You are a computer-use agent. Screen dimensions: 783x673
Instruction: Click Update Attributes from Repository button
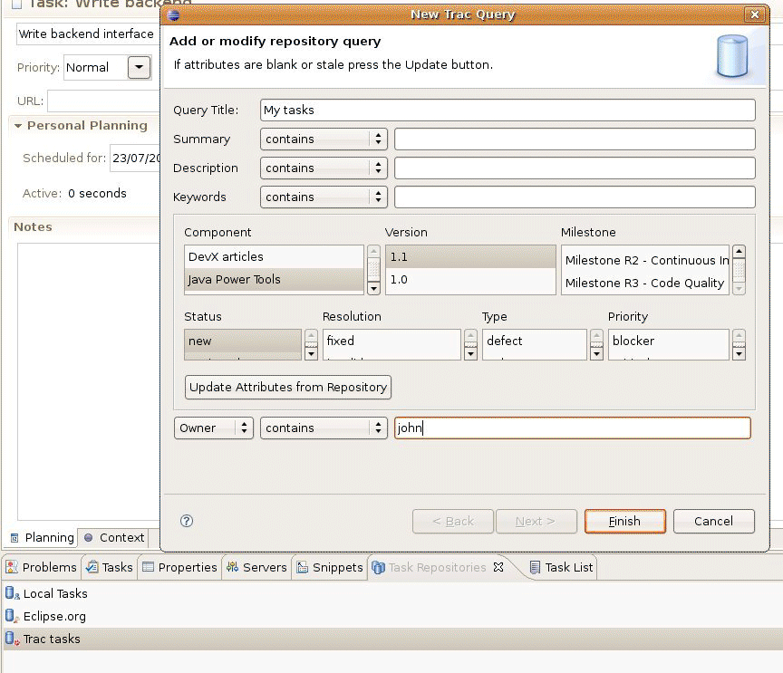pyautogui.click(x=287, y=387)
